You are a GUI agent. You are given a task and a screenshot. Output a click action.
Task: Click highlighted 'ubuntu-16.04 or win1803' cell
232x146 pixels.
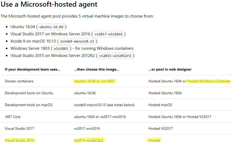point(94,81)
